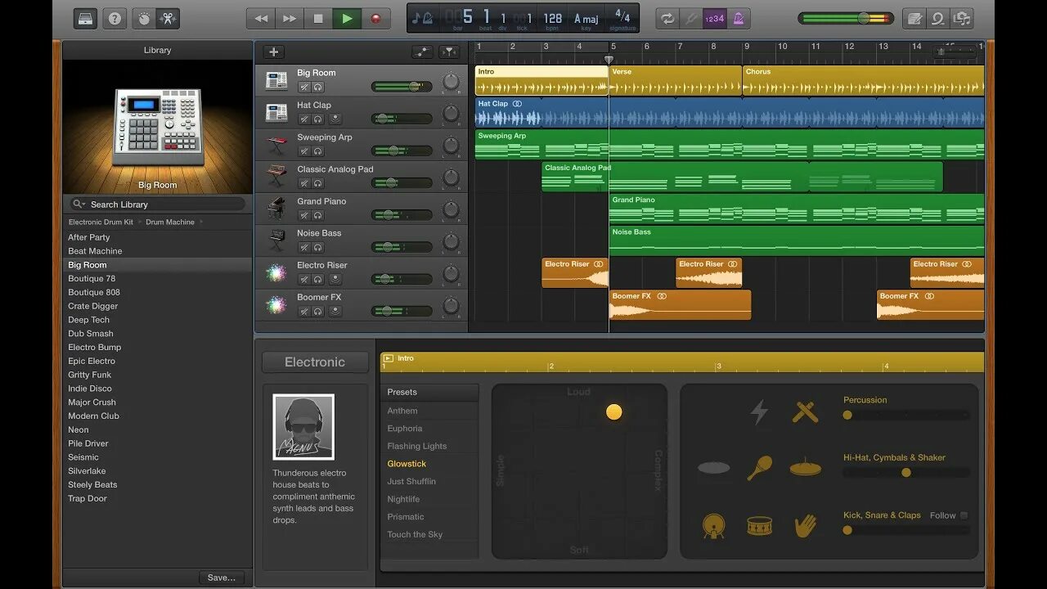
Task: Open the Library panel button
Action: click(85, 18)
